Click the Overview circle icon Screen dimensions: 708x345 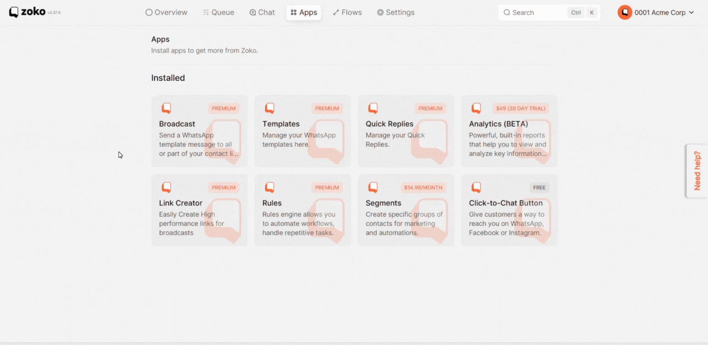coord(149,12)
